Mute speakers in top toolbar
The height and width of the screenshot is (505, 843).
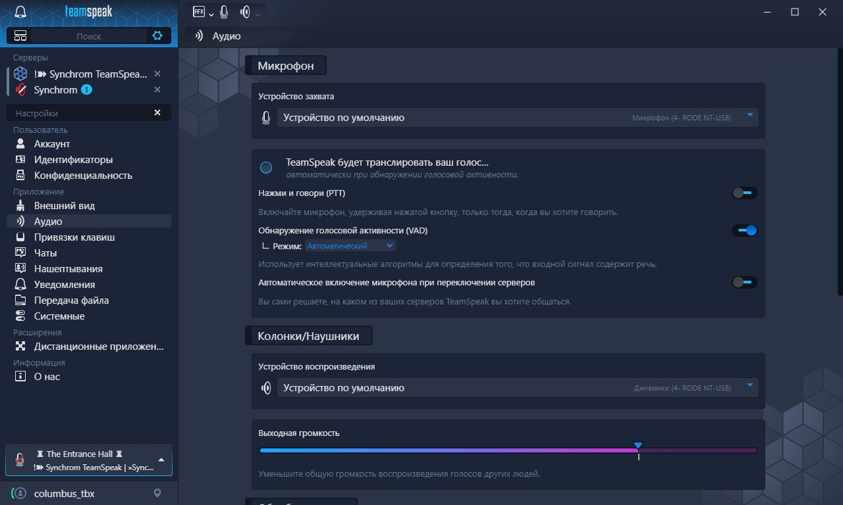pos(246,12)
